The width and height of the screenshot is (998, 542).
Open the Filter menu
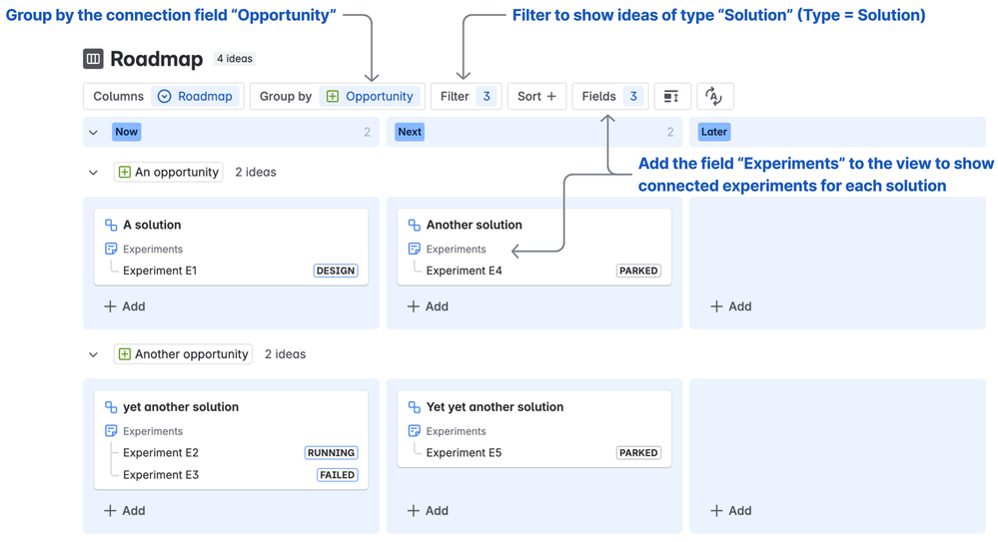click(x=466, y=97)
